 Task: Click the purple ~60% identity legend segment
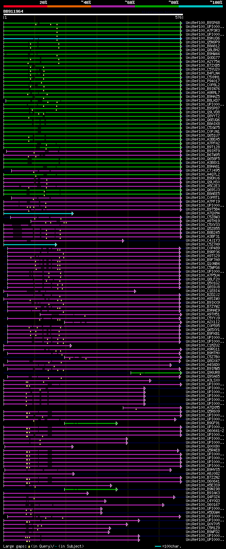tap(113, 6)
